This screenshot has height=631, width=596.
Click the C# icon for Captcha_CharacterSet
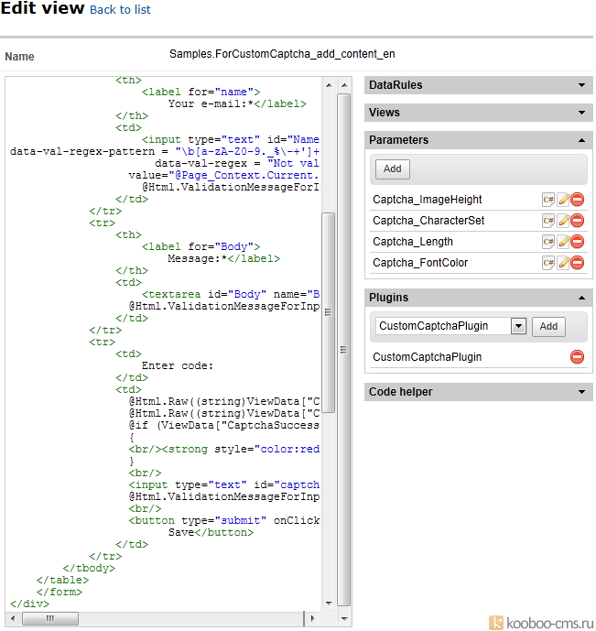tap(547, 221)
